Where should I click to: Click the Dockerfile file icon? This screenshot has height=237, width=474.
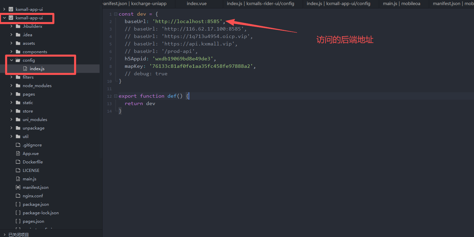(18, 162)
